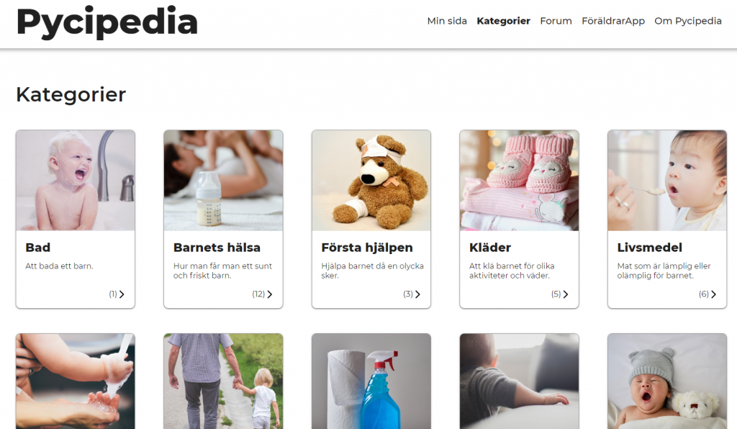Click the bathing baby thumbnail
Screen dimensions: 737x429
pos(75,181)
